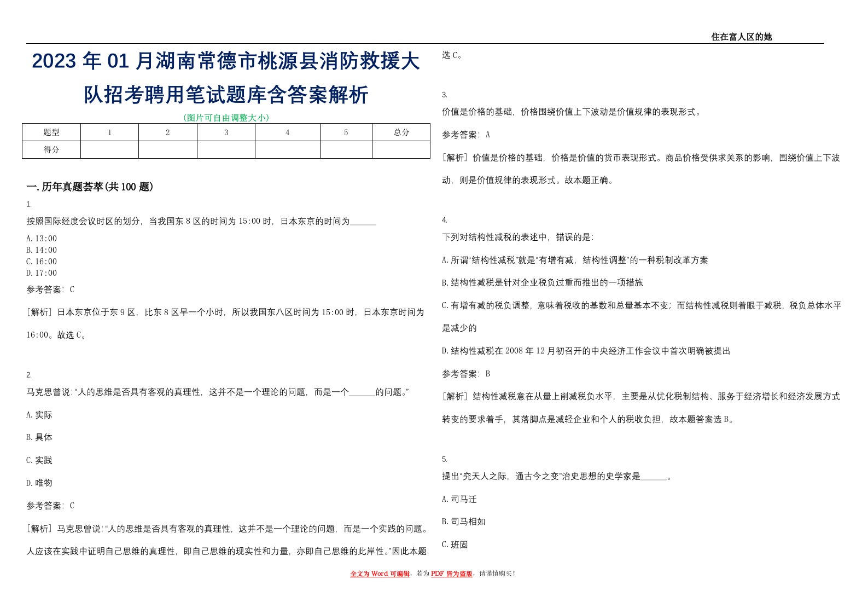This screenshot has width=868, height=614.
Task: Select option 'D.唯物'
Action: 39,483
